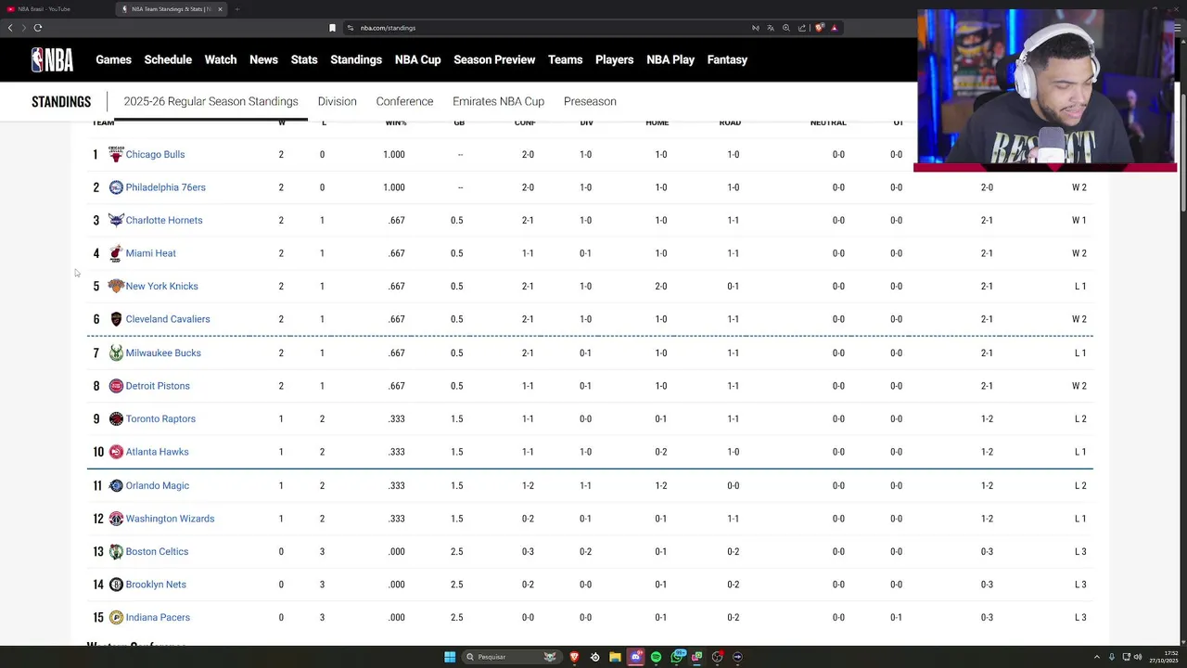The height and width of the screenshot is (668, 1187).
Task: Open the Schedule menu item
Action: pos(168,59)
